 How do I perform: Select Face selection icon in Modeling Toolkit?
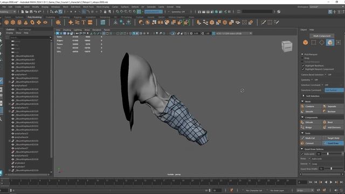point(330,42)
